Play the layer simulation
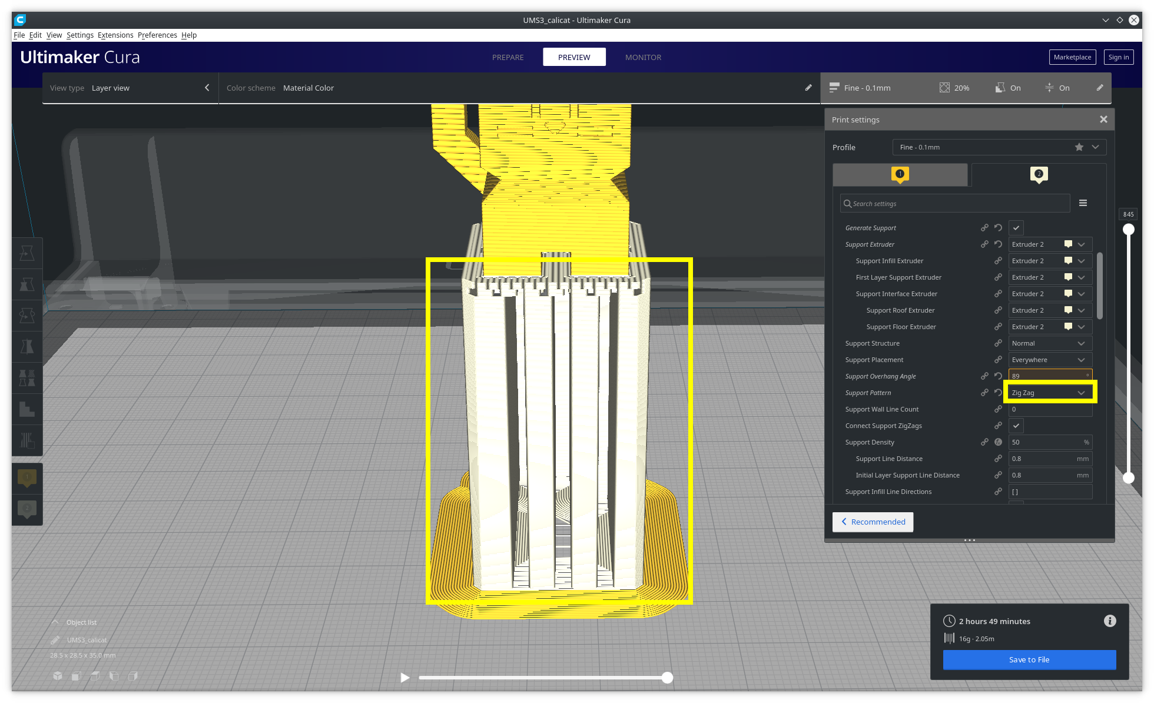Screen dimensions: 1154x703 (x=404, y=678)
